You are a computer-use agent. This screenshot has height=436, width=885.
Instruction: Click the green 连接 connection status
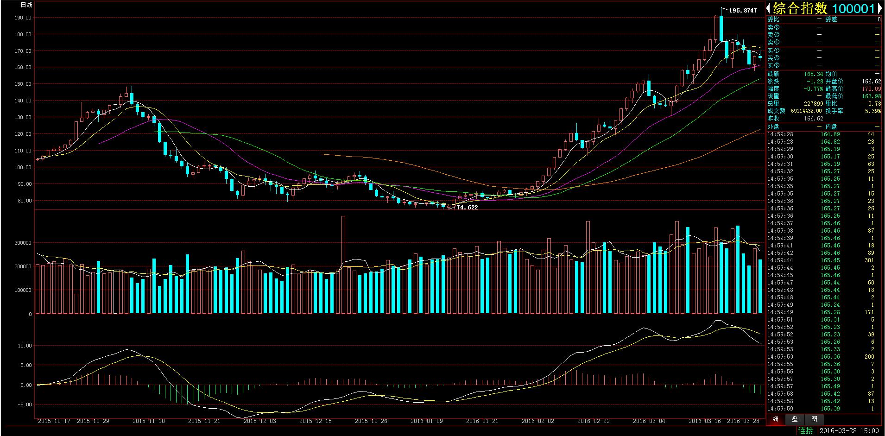coord(805,430)
